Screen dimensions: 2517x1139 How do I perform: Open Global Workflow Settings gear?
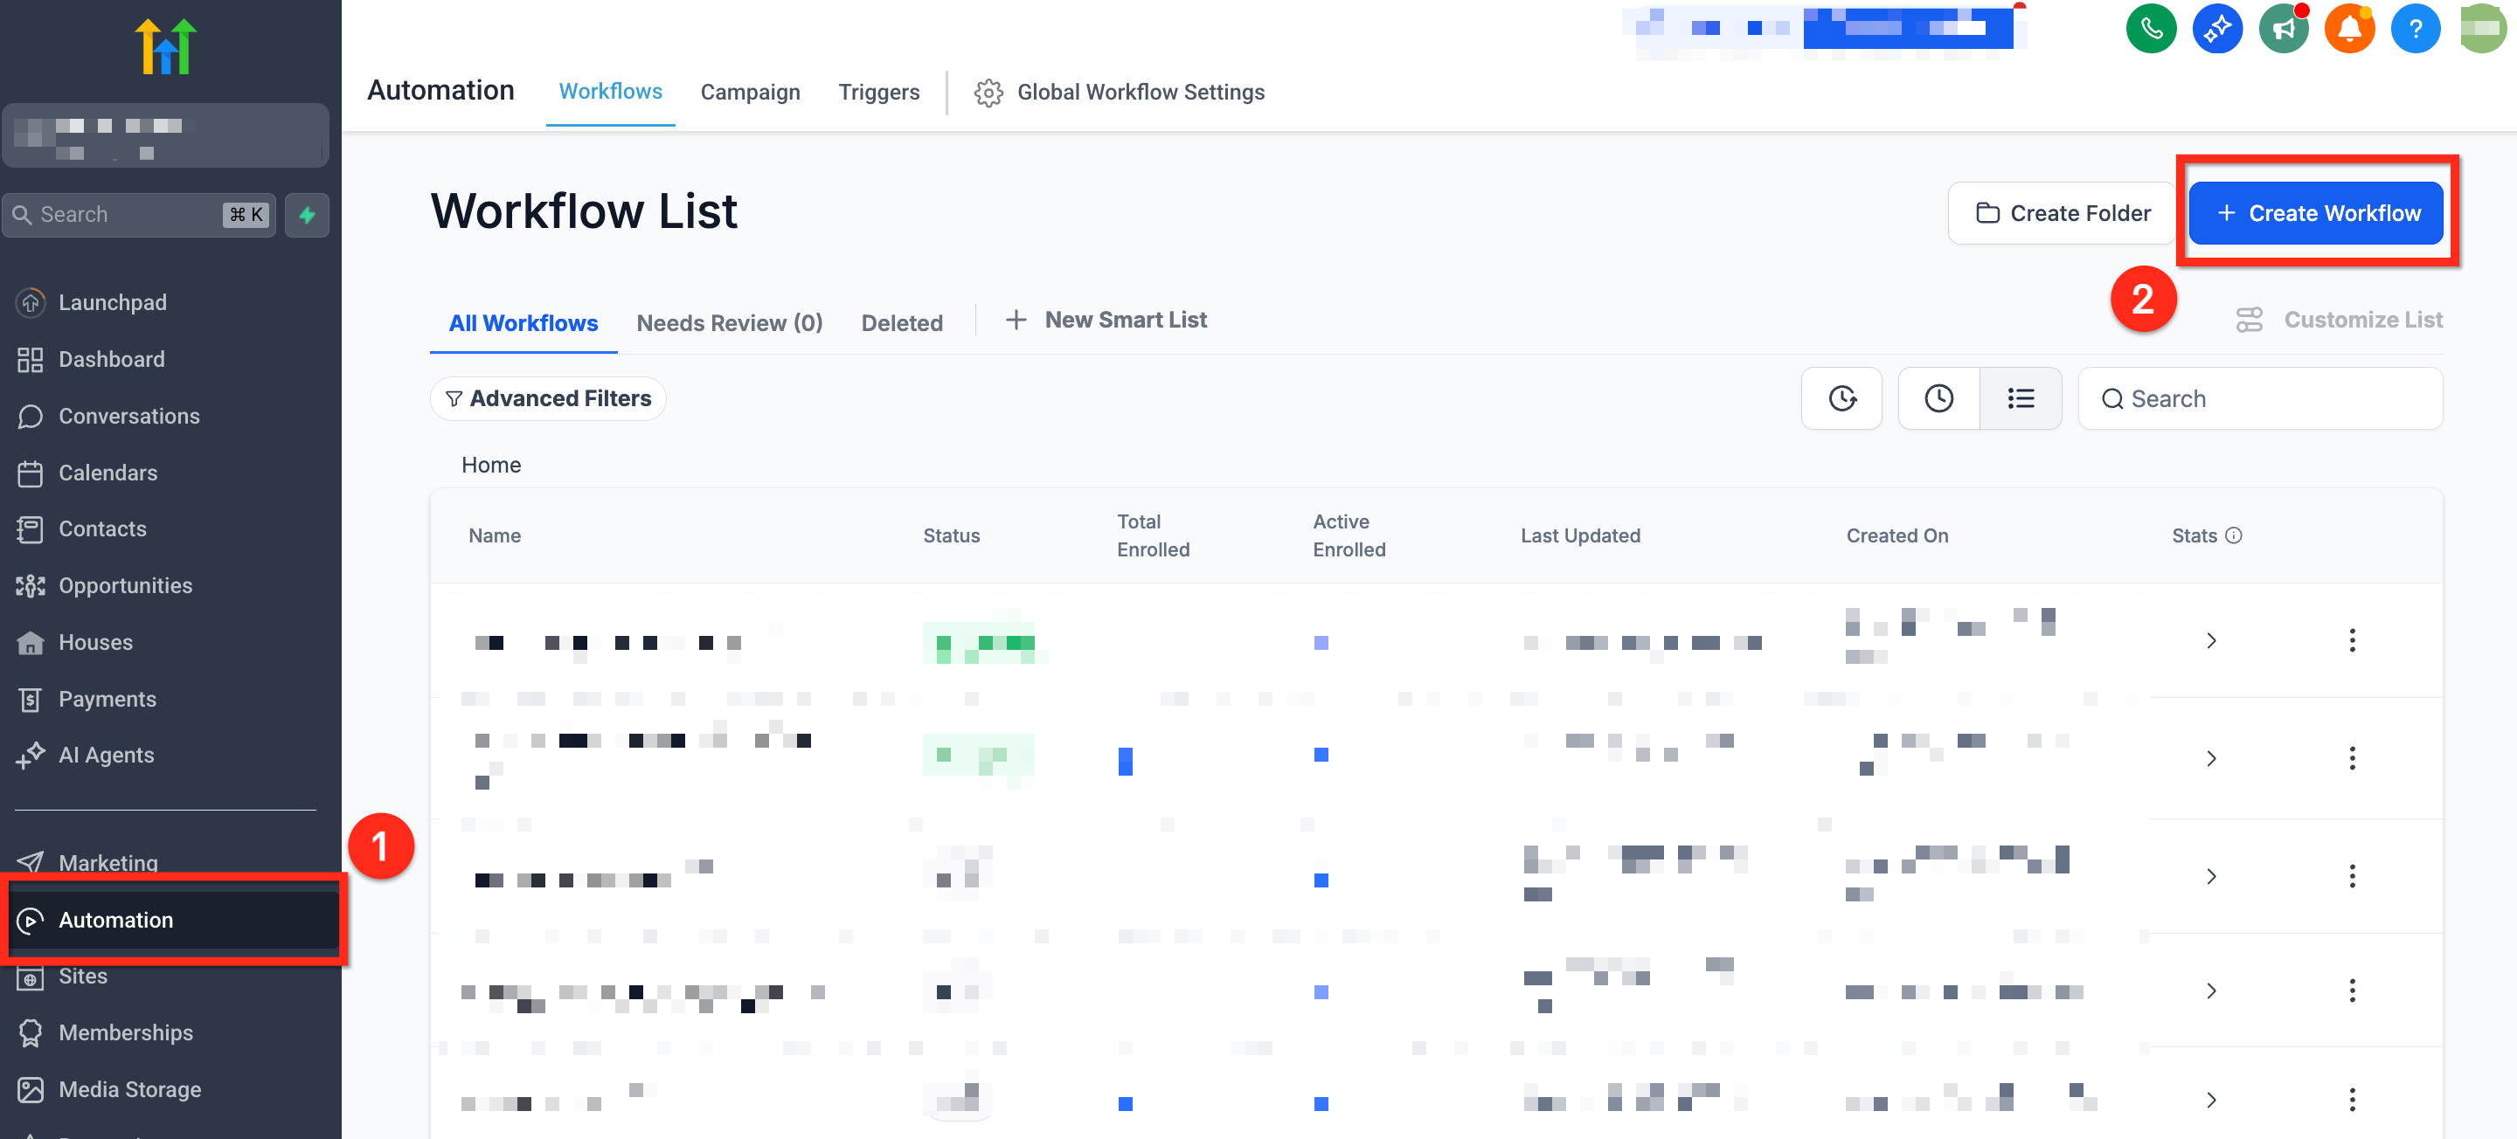coord(988,93)
